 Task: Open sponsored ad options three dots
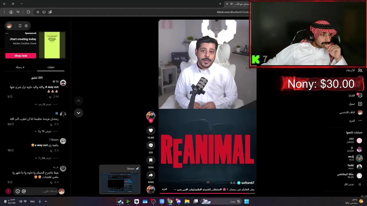pyautogui.click(x=7, y=33)
